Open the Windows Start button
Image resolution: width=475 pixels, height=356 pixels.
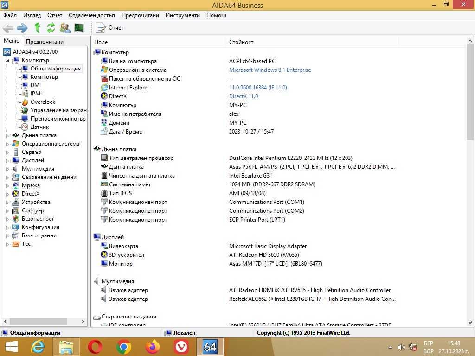12,347
